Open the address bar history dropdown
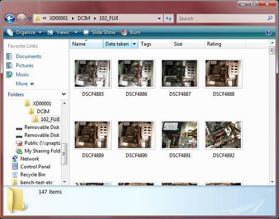 pos(159,18)
